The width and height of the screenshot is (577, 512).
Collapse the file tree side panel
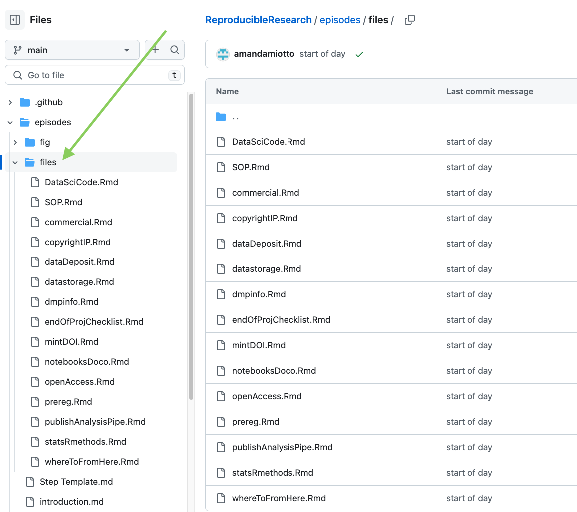pos(15,20)
